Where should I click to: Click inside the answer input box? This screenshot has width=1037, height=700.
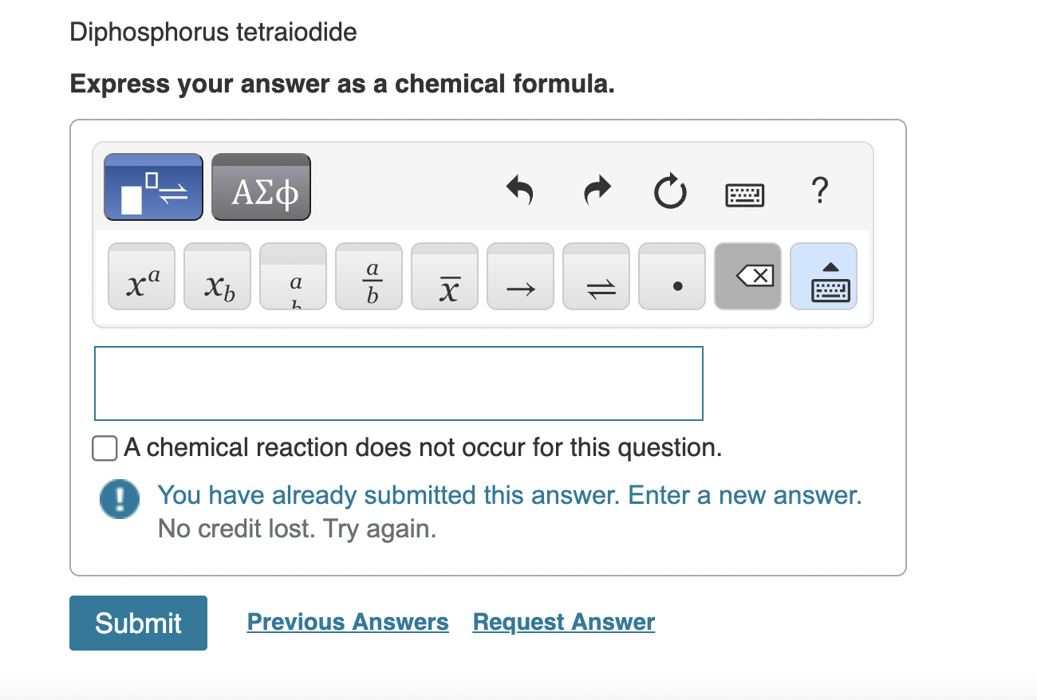pyautogui.click(x=398, y=383)
